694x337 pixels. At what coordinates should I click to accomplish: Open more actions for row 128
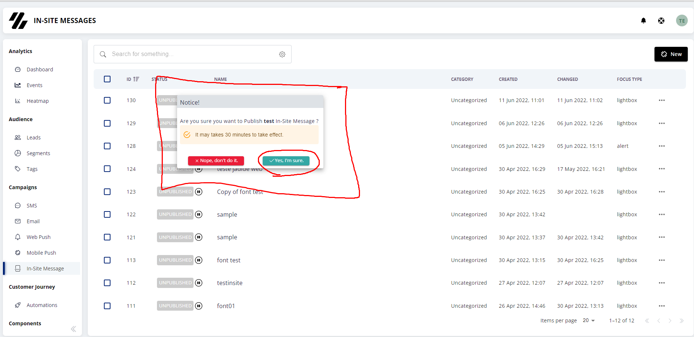pyautogui.click(x=661, y=146)
